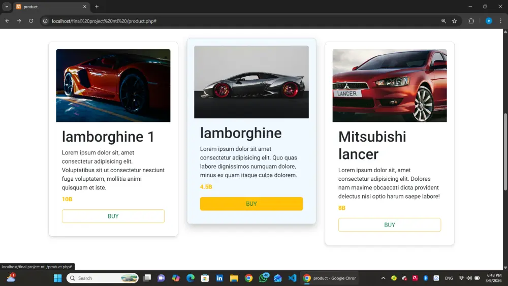Open the weather widget on taskbar

tap(11, 277)
